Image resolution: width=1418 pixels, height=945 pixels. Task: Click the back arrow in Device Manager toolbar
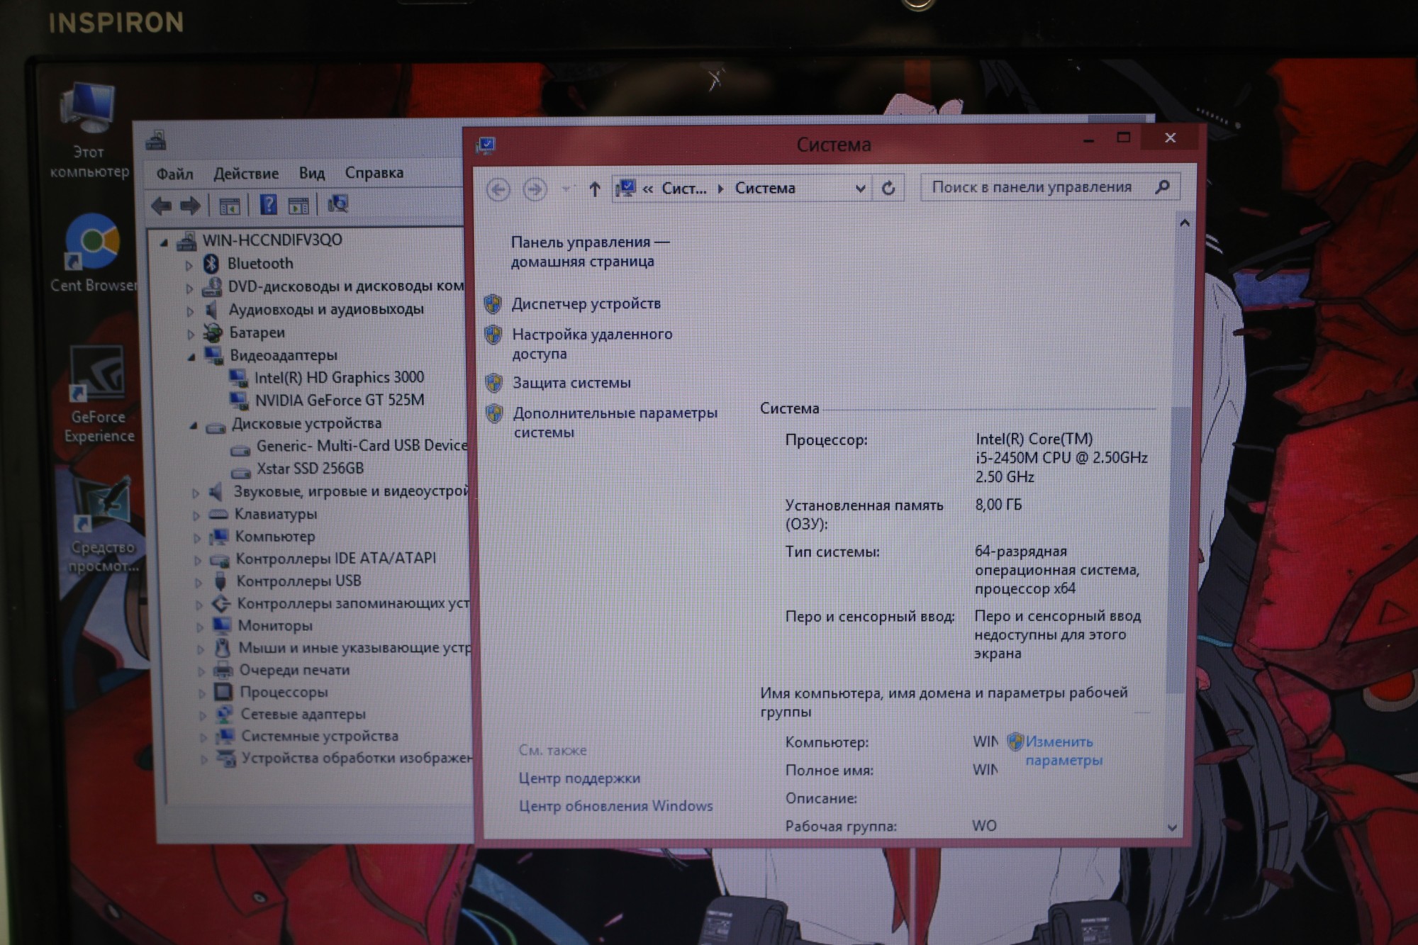(162, 206)
